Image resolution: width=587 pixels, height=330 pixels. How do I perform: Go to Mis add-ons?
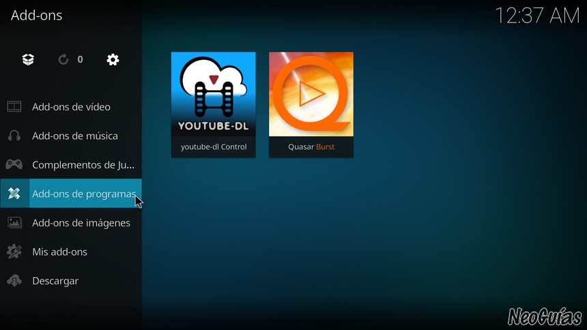(71, 252)
